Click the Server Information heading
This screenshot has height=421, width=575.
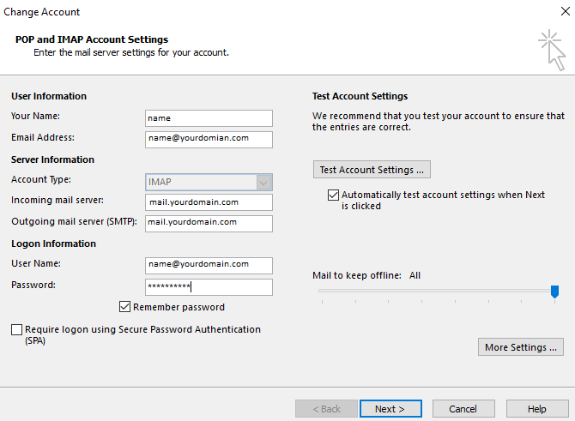[x=52, y=159]
